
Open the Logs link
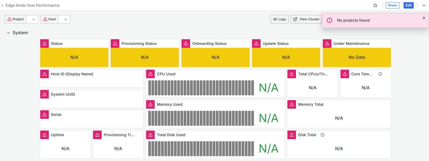tap(279, 19)
